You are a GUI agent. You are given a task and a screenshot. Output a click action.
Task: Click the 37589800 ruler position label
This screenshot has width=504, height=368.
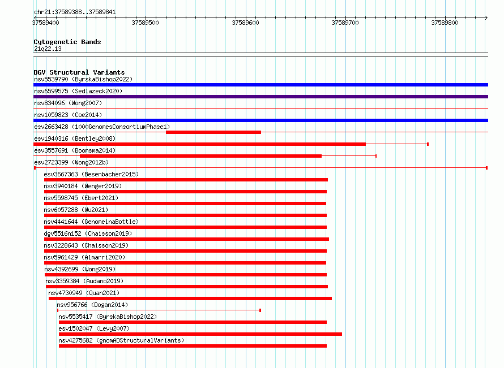tap(445, 23)
